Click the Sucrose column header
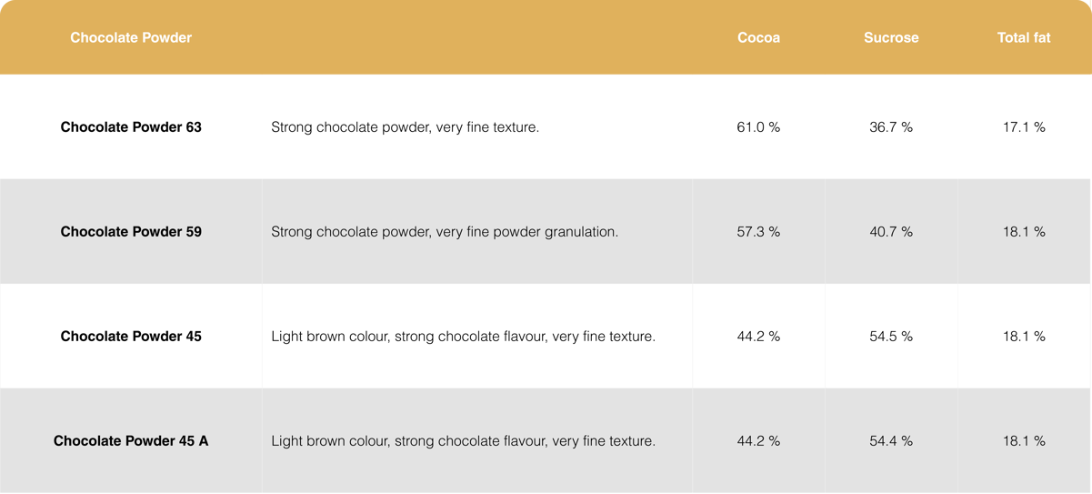 tap(891, 37)
